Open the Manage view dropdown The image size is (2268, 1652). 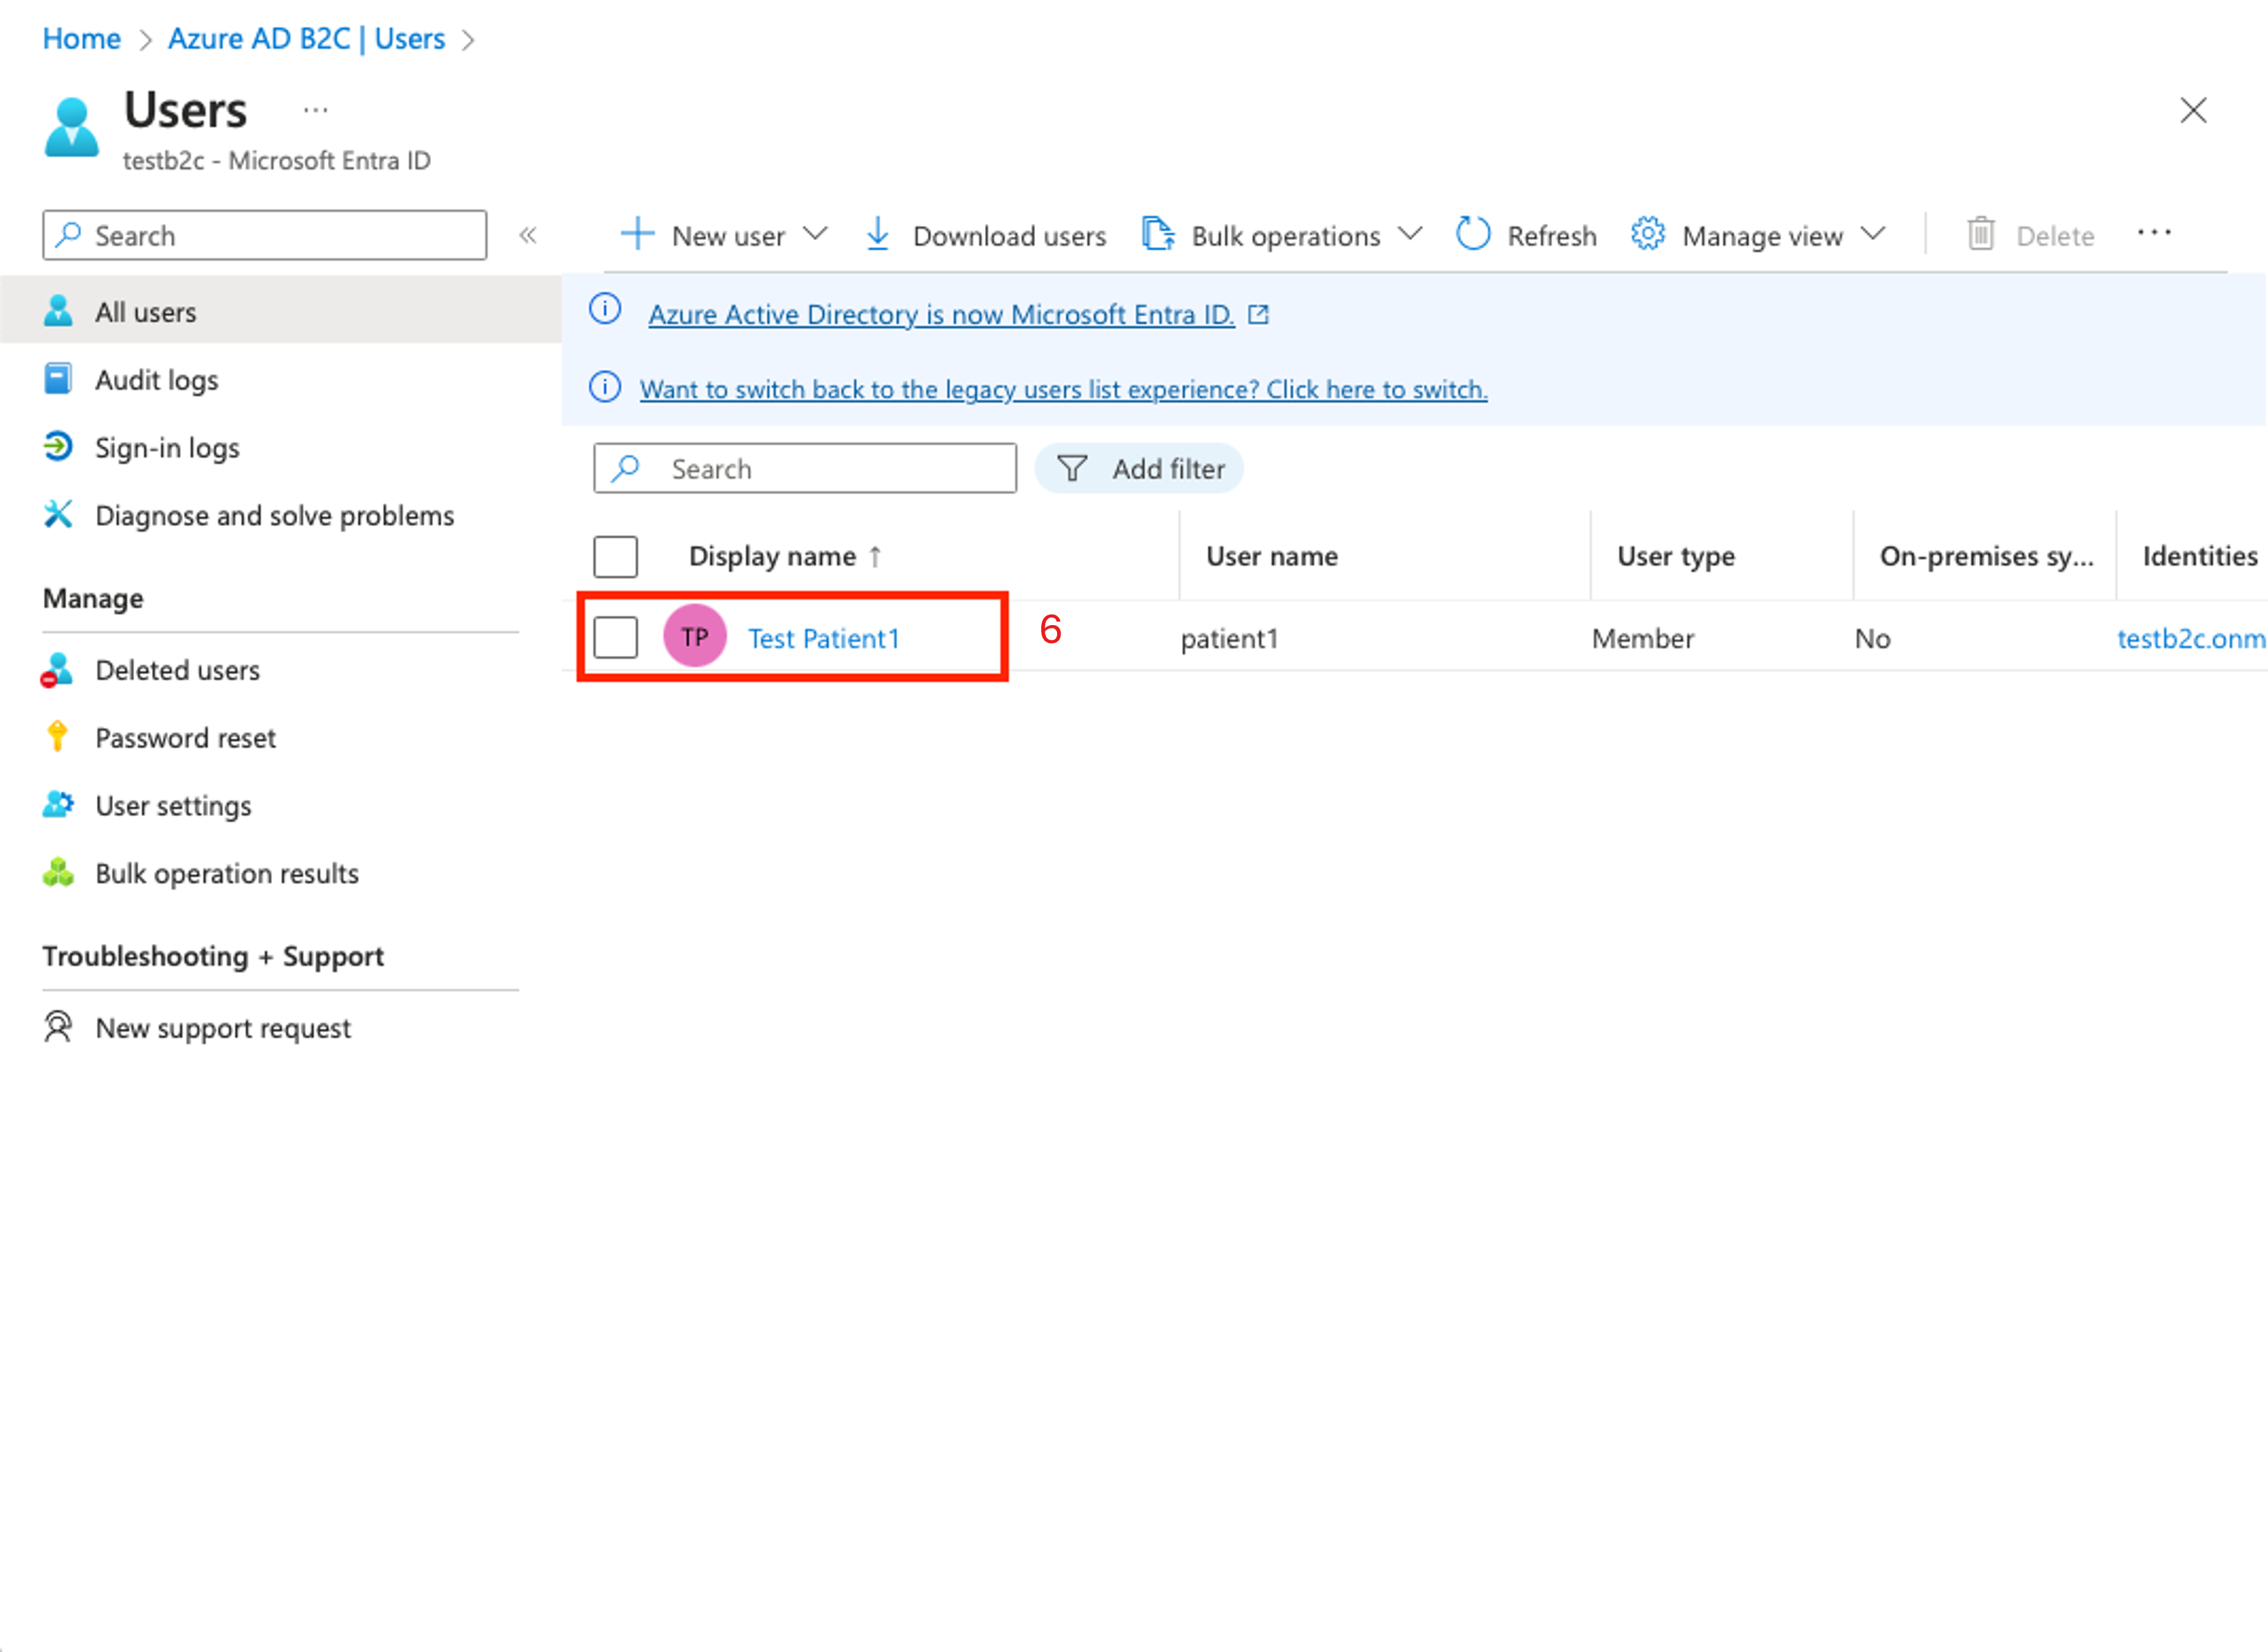[x=1873, y=235]
